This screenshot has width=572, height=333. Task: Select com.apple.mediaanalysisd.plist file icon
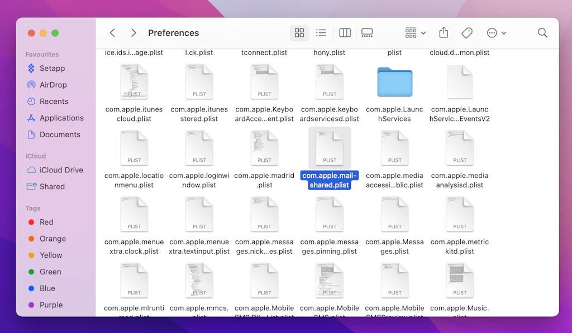(x=460, y=148)
